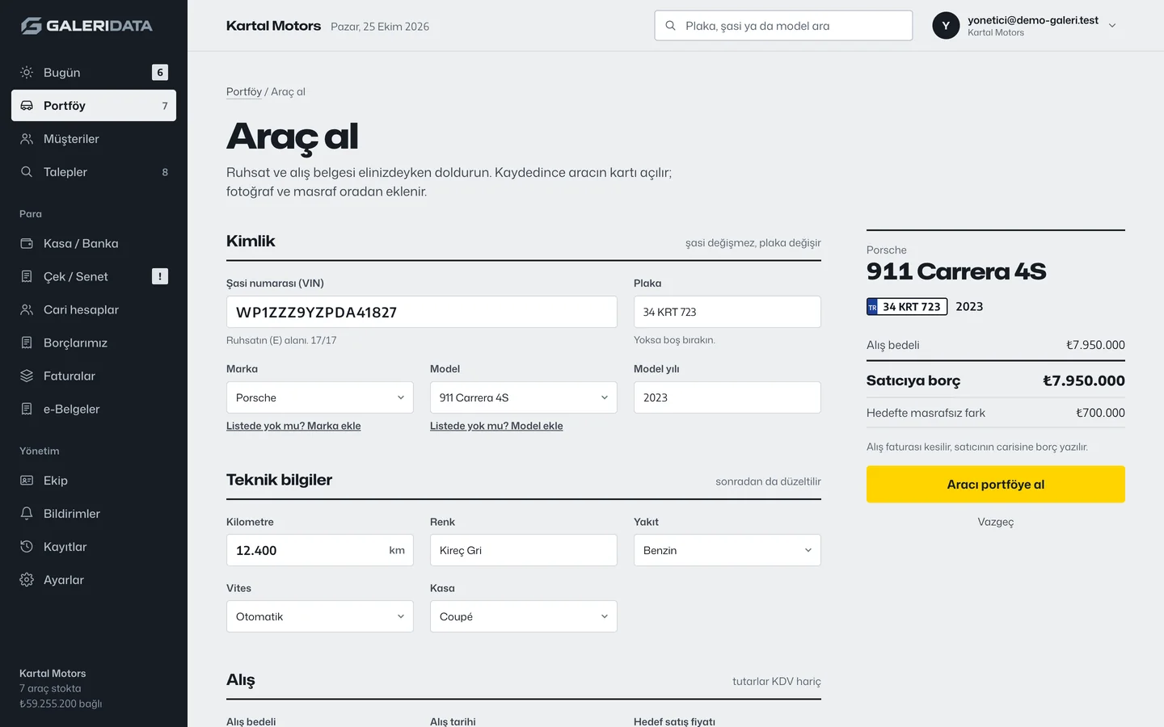Open the Marka dropdown showing Porsche

coord(320,397)
